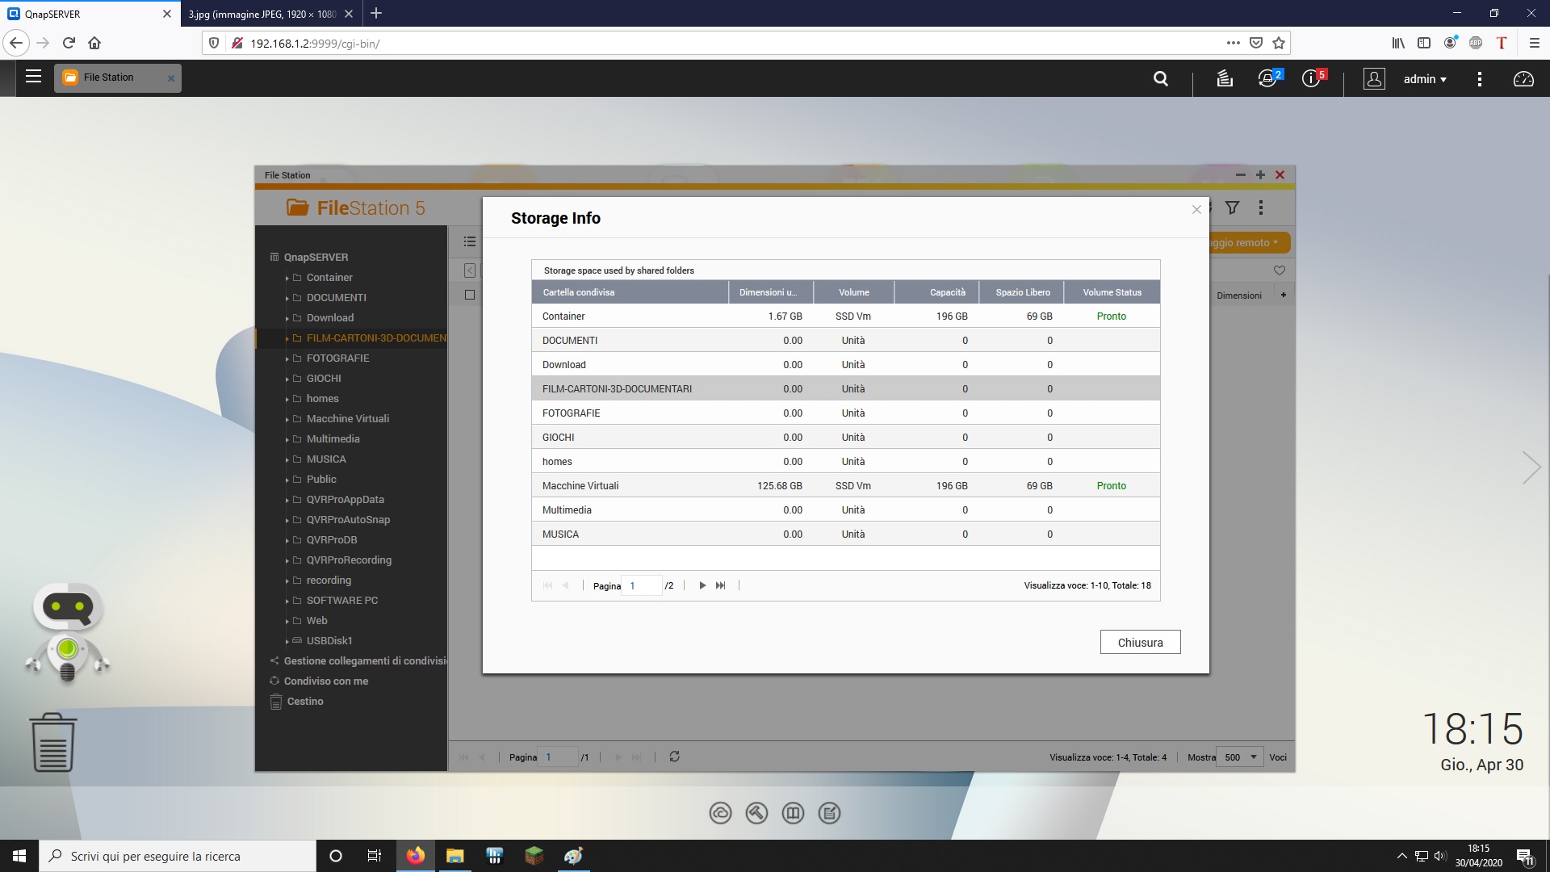Switch to the 3.jpg browser tab
Screen dimensions: 1550x872
click(262, 14)
